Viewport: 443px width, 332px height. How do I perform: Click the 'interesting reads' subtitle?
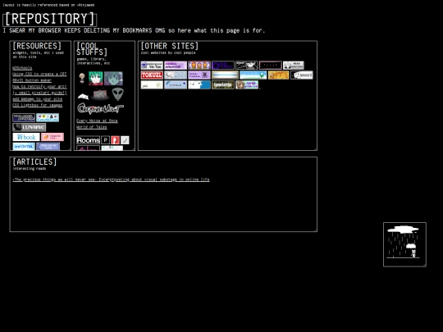30,169
